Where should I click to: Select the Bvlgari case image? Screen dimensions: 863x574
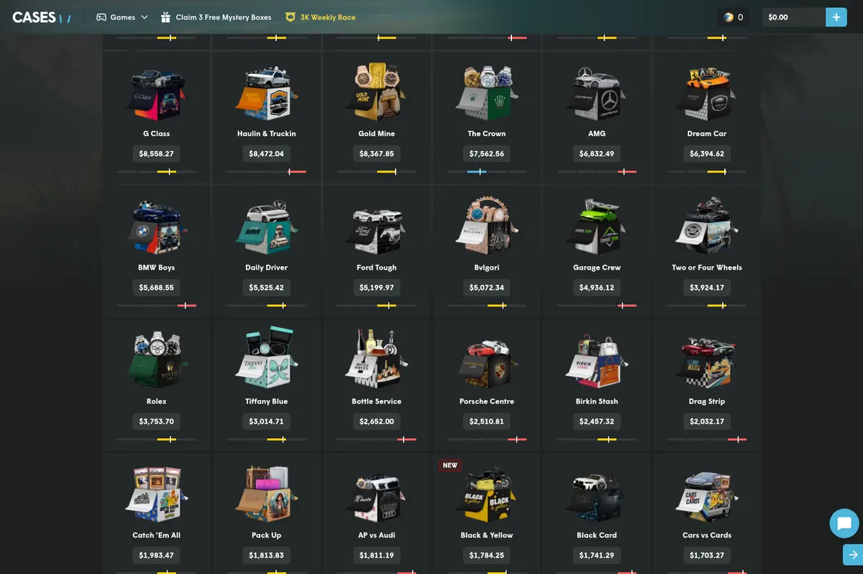pyautogui.click(x=487, y=227)
